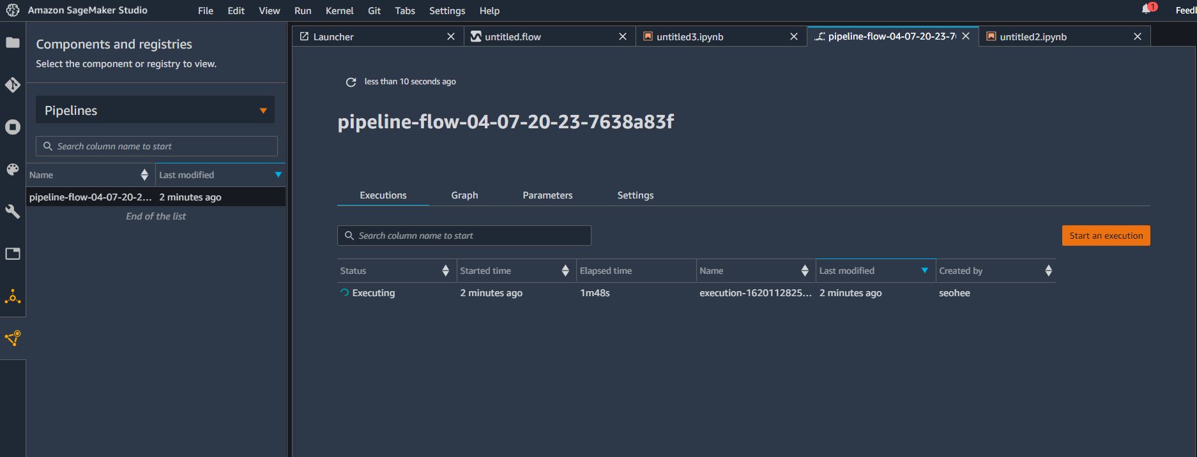Click the untitled2.ipynb notebook tab icon

click(991, 36)
